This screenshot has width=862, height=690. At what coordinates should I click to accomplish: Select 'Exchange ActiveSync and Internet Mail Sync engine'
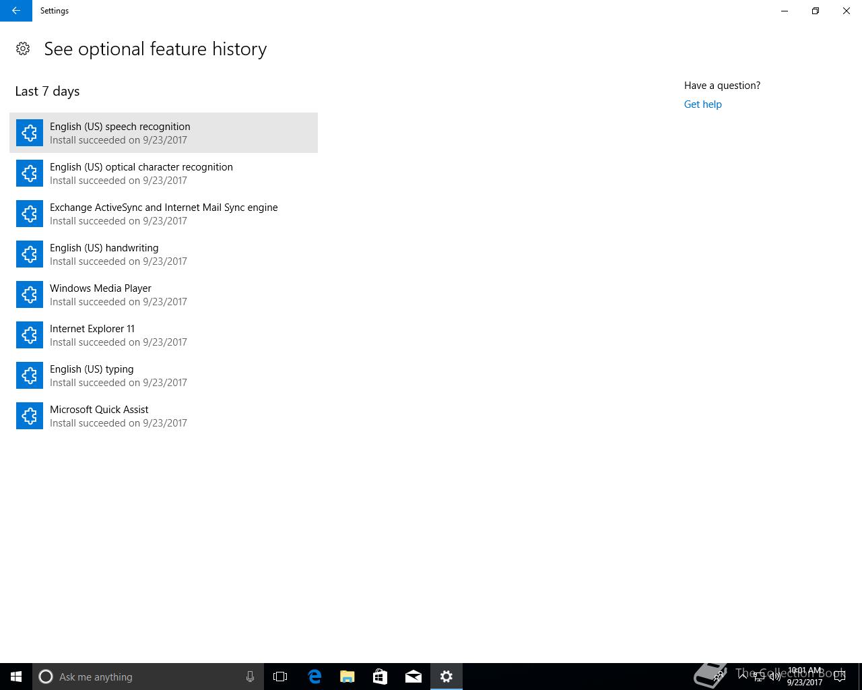164,208
